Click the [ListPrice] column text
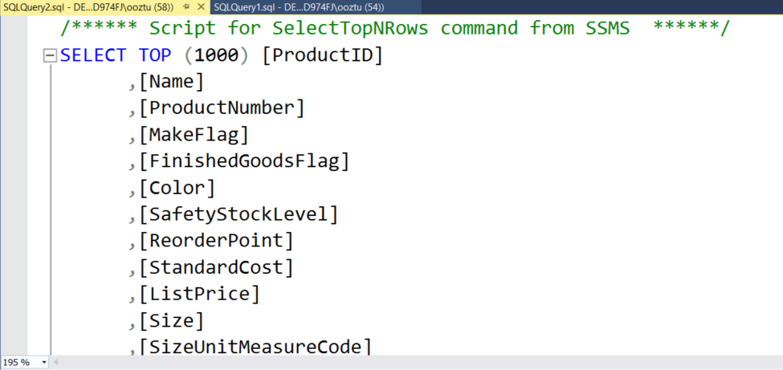The height and width of the screenshot is (370, 783). coord(199,294)
